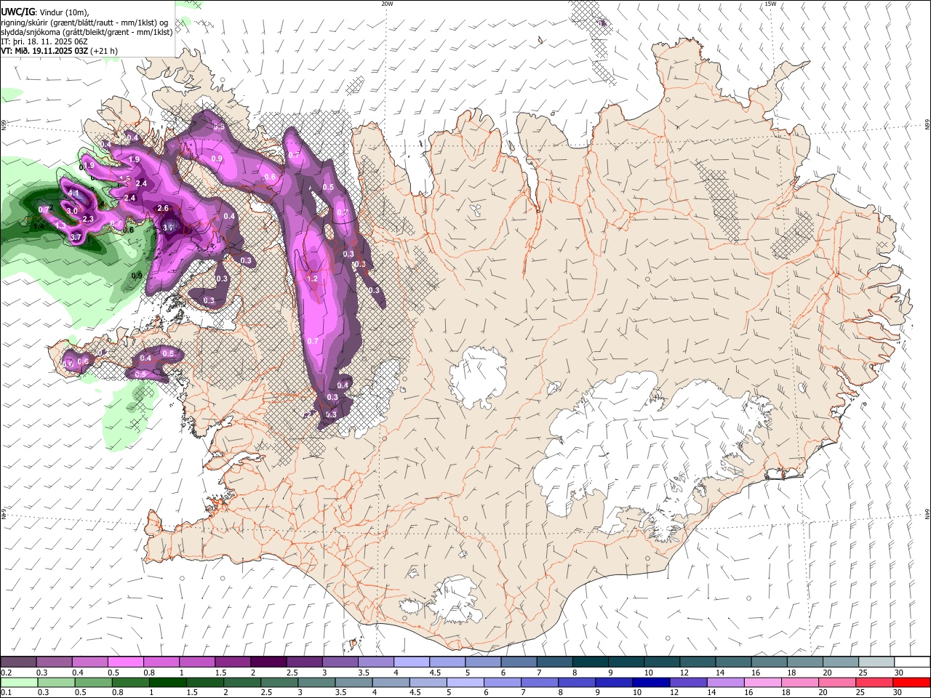Click the darkest green 1 swatch, lower legend row
The image size is (931, 698).
tap(167, 682)
